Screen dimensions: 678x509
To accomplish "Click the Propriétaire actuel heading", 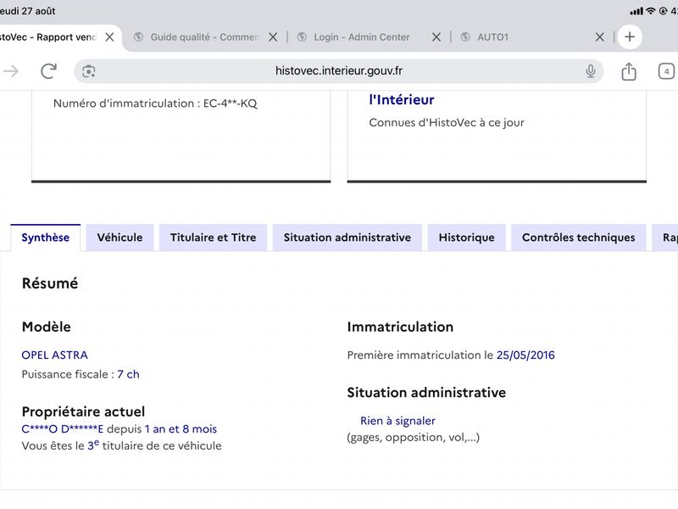I will point(83,411).
